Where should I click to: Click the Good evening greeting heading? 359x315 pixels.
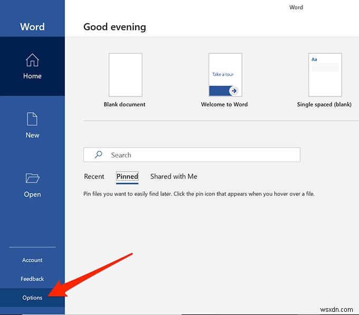pyautogui.click(x=115, y=27)
